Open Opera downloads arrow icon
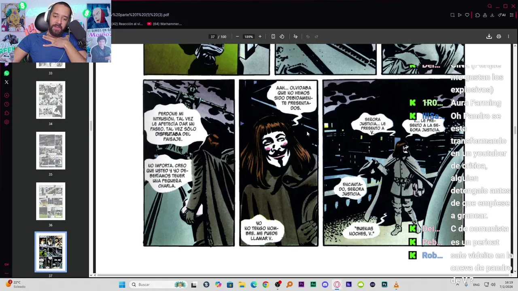 point(492,15)
